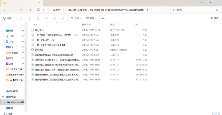Expand the 此电脑 tree node
Screen dimensions: 222x115
pos(3,97)
